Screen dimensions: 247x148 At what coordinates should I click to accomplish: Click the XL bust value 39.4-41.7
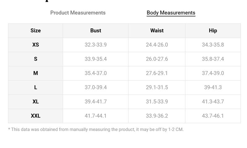[96, 102]
